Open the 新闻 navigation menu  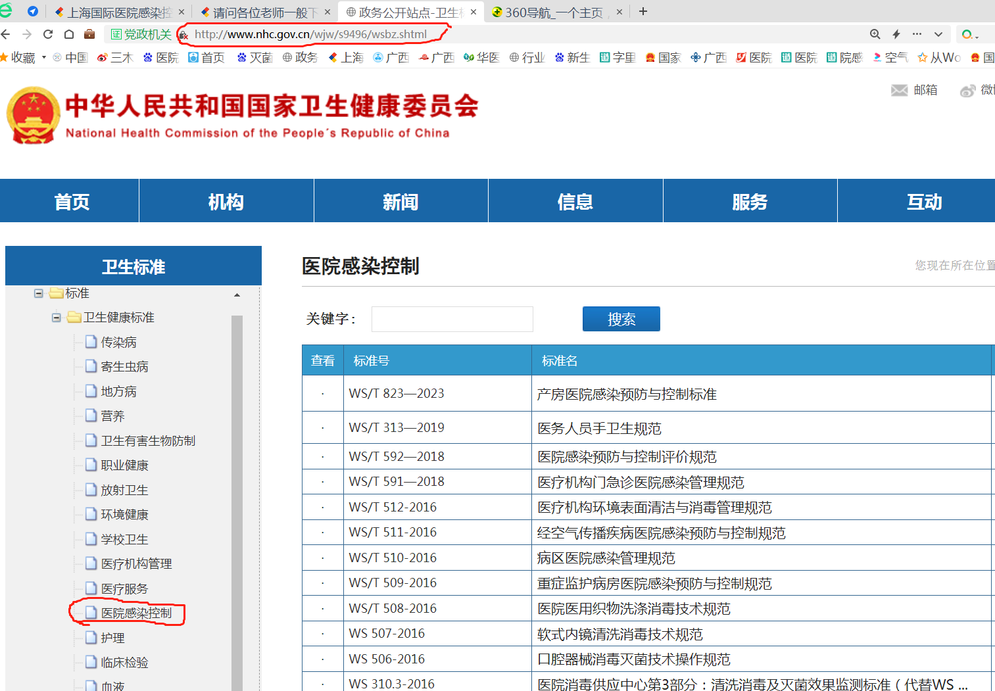click(x=400, y=201)
